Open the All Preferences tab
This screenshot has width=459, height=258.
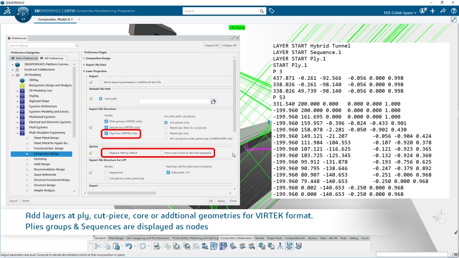(x=52, y=58)
